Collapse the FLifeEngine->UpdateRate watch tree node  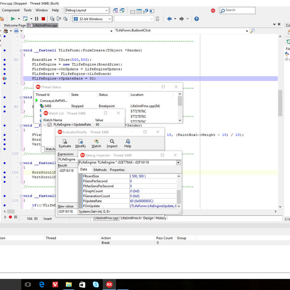coord(45,125)
